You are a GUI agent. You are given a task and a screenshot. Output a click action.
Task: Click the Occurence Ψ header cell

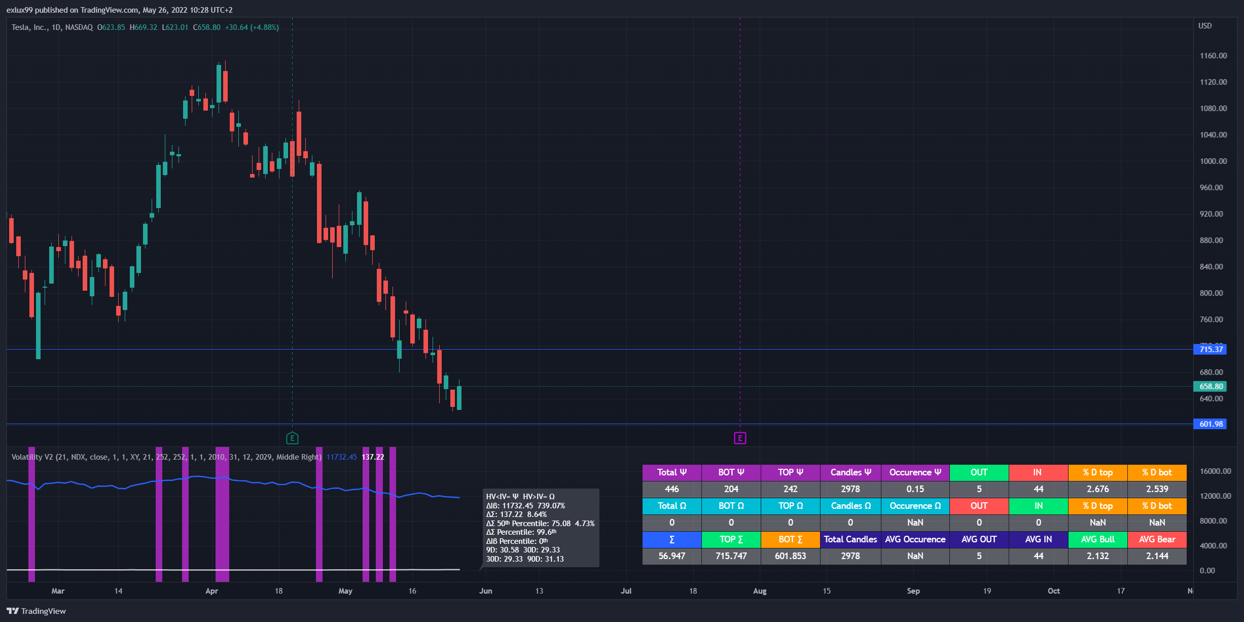pyautogui.click(x=915, y=472)
